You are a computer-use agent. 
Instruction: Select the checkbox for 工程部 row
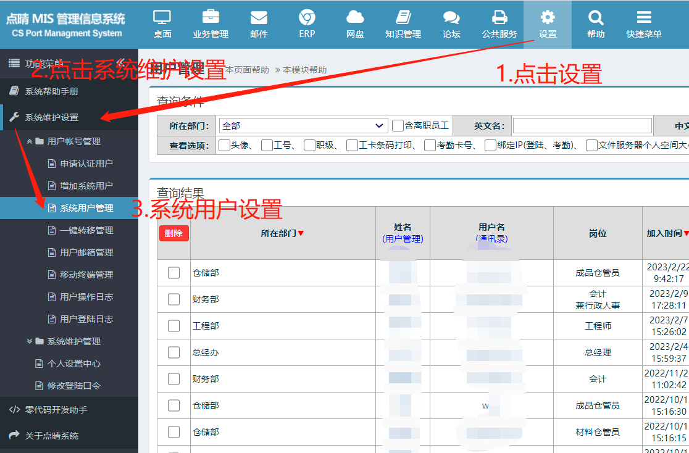pos(174,326)
